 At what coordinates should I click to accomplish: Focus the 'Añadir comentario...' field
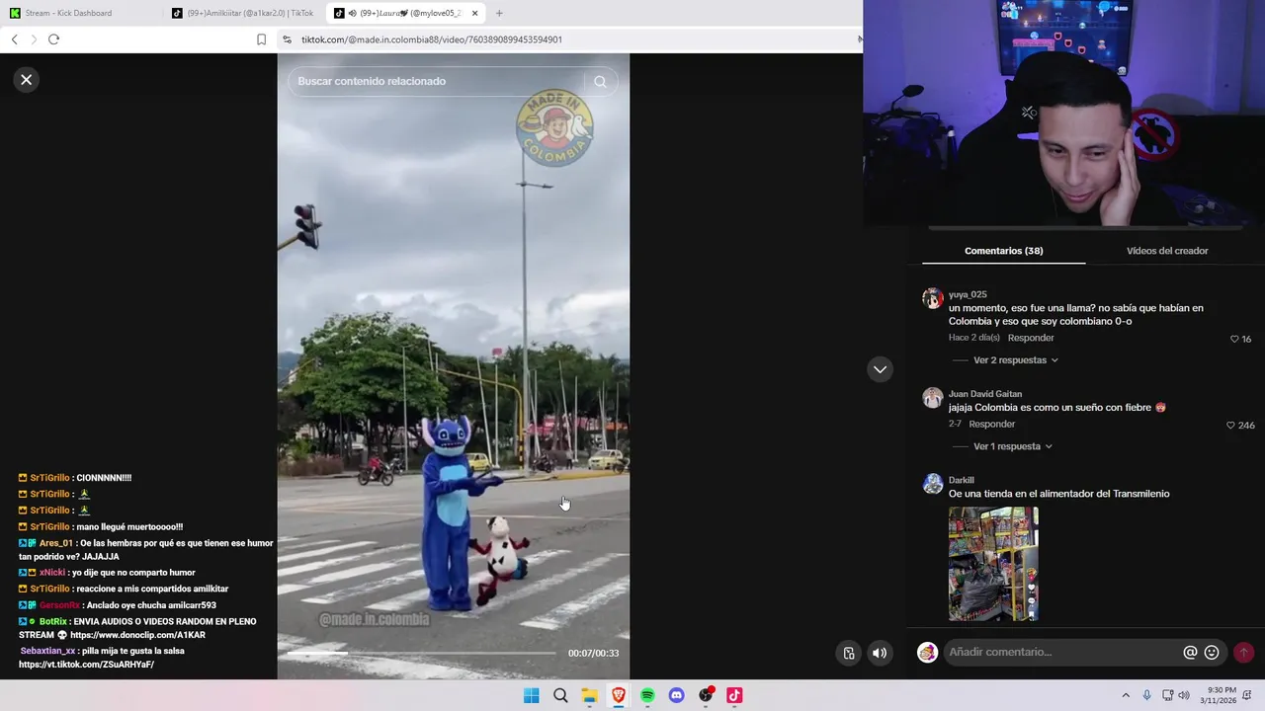[x=1062, y=653]
